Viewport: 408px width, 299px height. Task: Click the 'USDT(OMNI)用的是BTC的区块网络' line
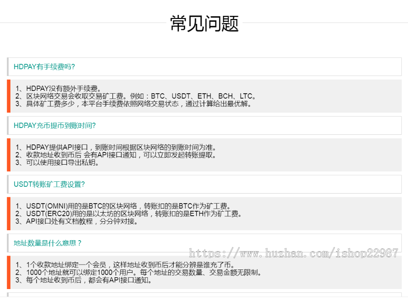(x=123, y=206)
